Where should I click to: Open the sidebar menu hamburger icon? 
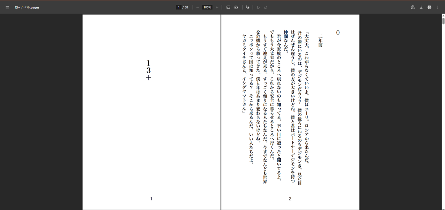(x=7, y=7)
